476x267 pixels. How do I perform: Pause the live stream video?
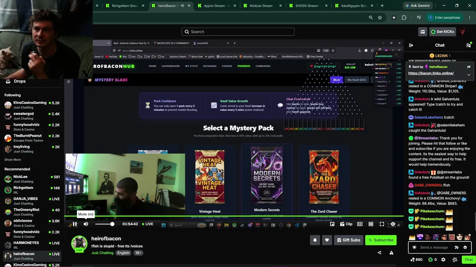pyautogui.click(x=75, y=224)
